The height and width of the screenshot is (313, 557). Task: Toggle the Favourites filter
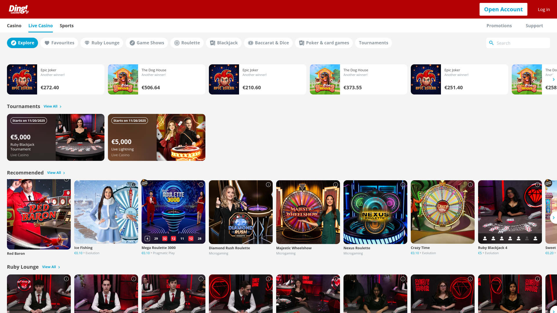59,43
